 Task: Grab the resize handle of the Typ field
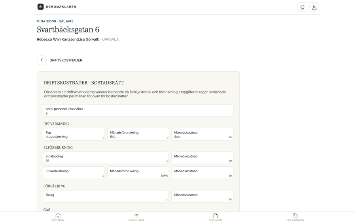103,137
